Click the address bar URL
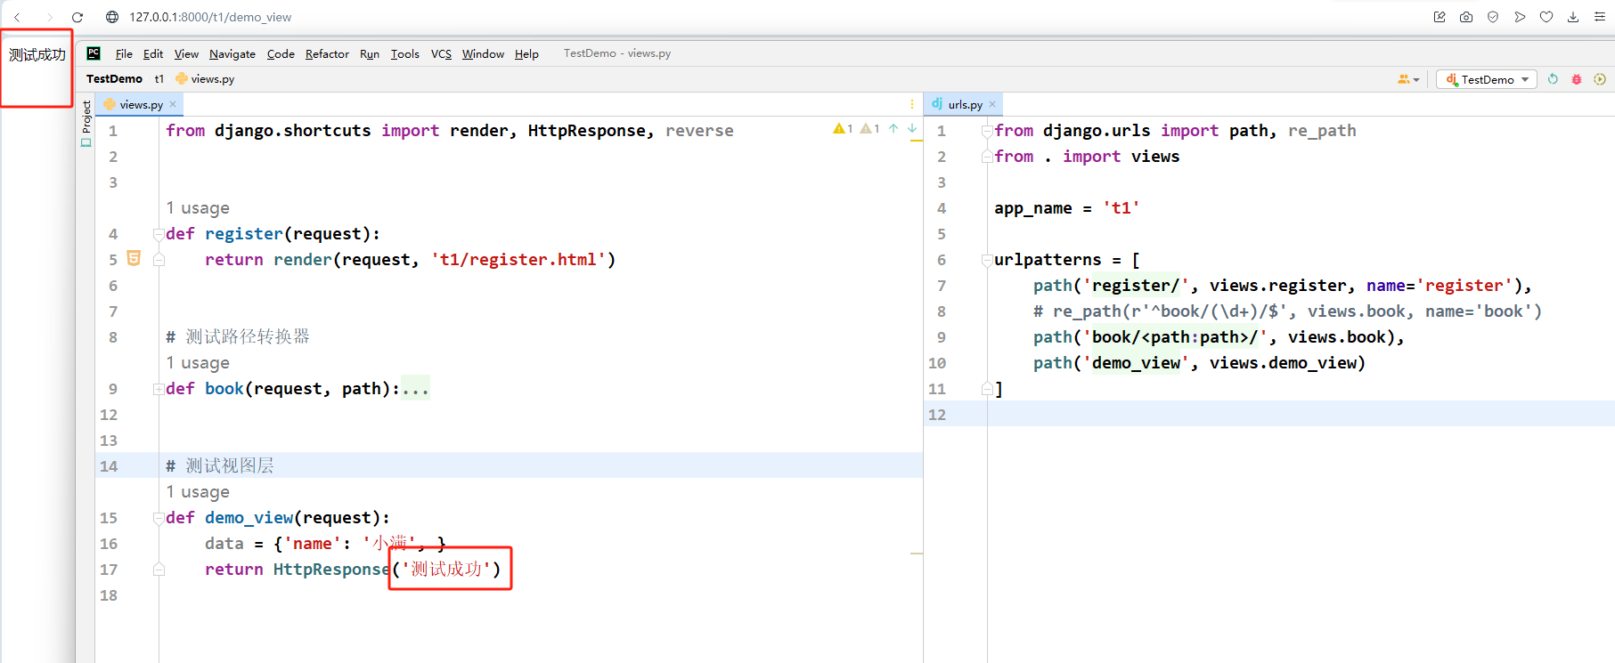 210,17
